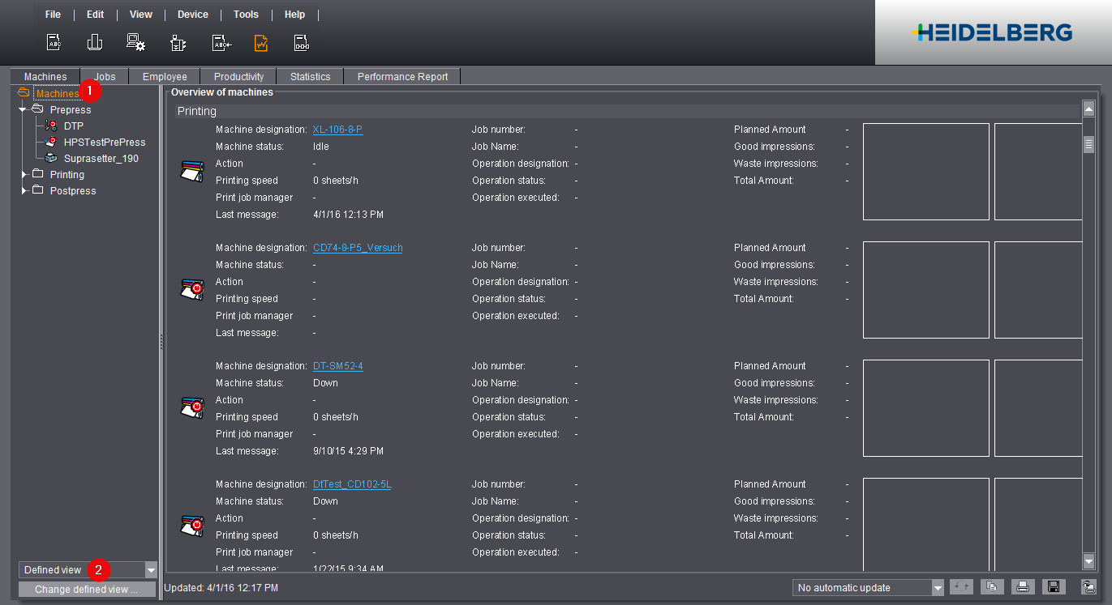Viewport: 1112px width, 605px height.
Task: Open the Defined view dropdown
Action: [150, 570]
